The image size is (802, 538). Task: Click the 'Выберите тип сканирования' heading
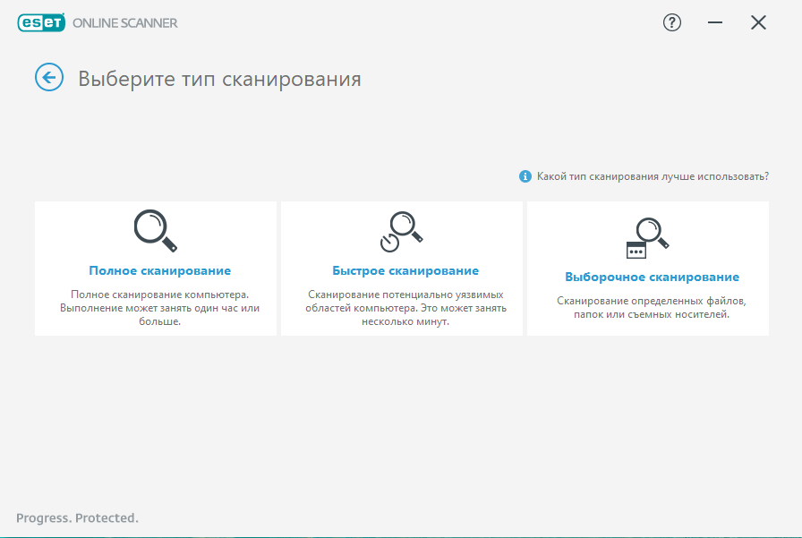pos(219,79)
